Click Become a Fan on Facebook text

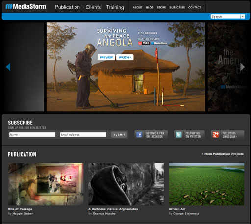(x=155, y=135)
